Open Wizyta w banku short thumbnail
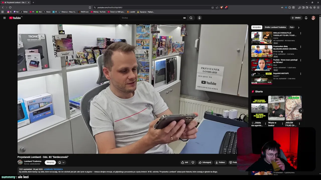 pyautogui.click(x=276, y=108)
